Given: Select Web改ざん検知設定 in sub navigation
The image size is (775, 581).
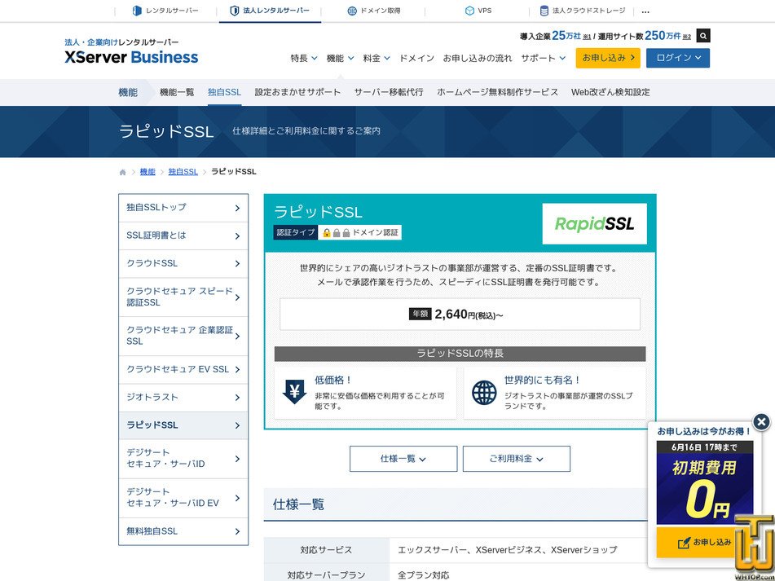Looking at the screenshot, I should (610, 92).
